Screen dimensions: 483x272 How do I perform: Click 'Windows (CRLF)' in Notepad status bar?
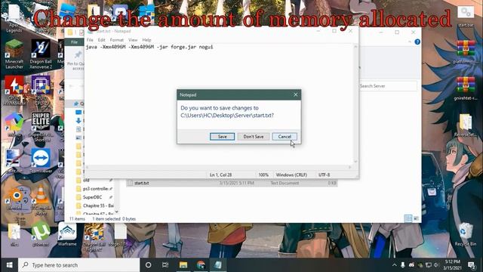click(x=291, y=175)
